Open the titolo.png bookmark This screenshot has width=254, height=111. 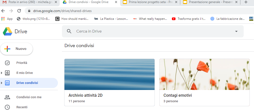point(33,19)
